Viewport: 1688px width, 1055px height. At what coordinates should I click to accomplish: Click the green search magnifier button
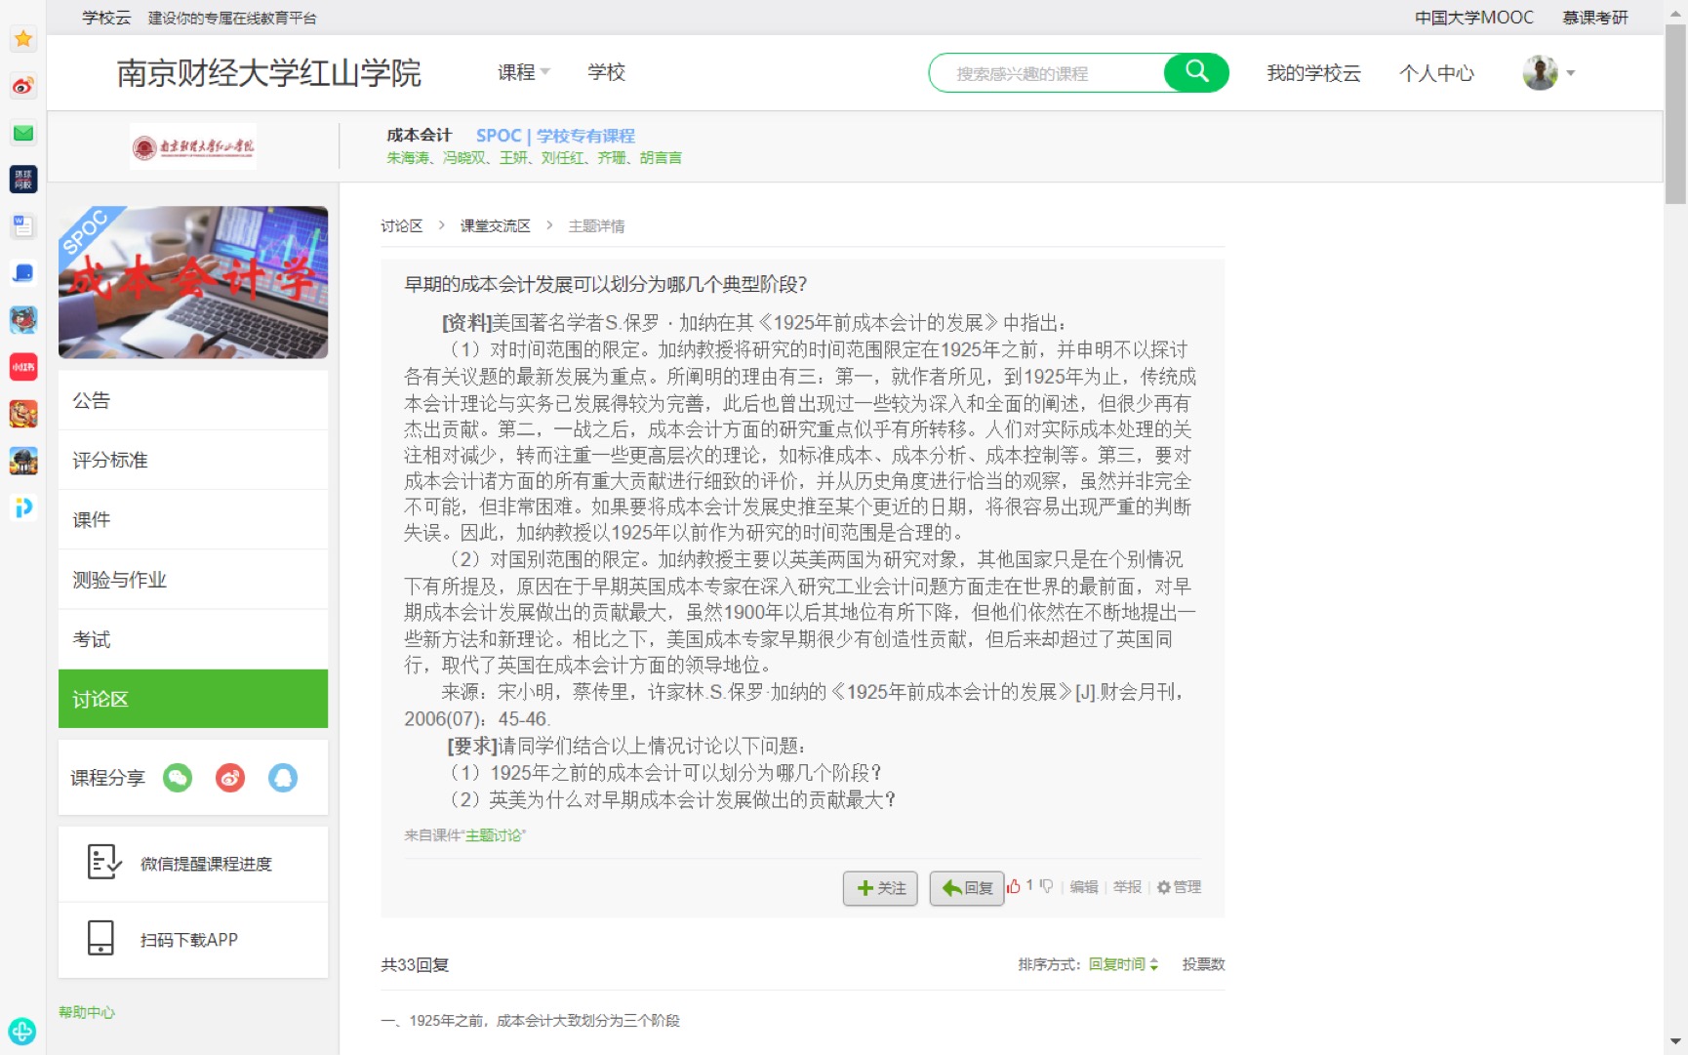[x=1195, y=72]
